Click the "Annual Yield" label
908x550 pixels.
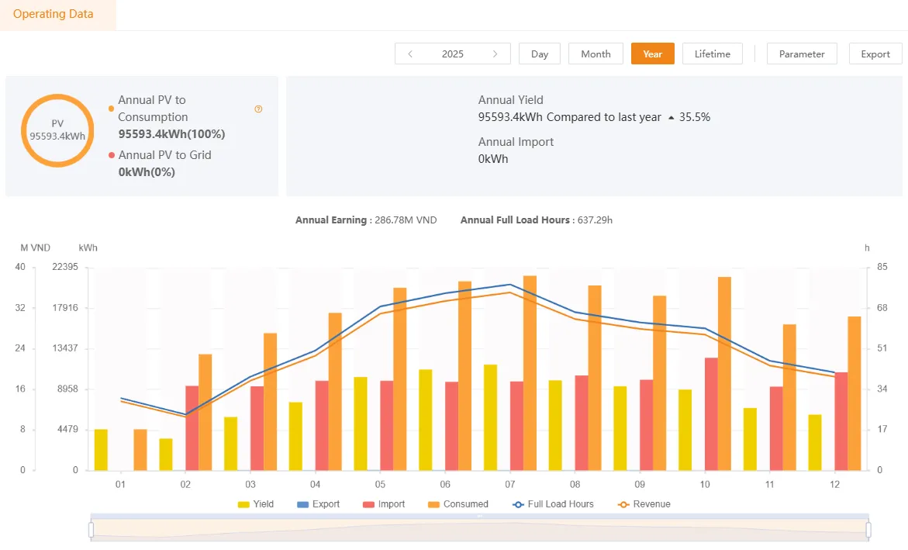coord(511,100)
